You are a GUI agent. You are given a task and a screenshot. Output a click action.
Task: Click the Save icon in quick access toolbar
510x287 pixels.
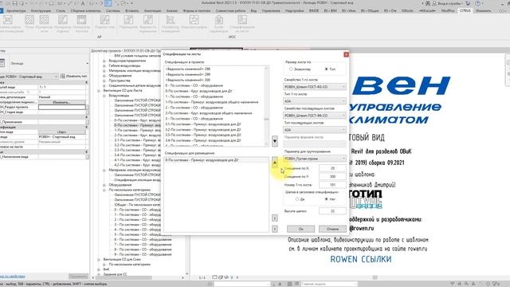pos(15,3)
